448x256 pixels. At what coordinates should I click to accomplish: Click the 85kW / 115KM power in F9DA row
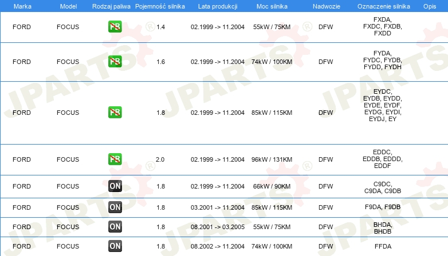click(272, 207)
